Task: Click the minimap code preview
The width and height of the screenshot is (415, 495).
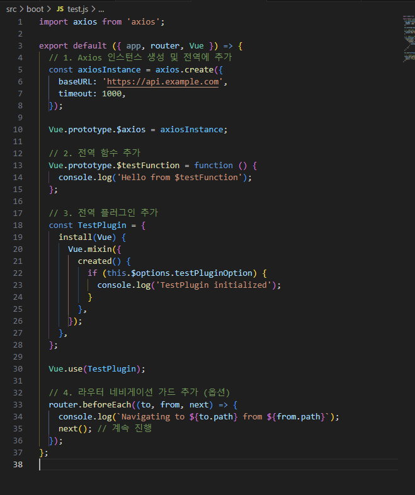Action: pos(409,38)
